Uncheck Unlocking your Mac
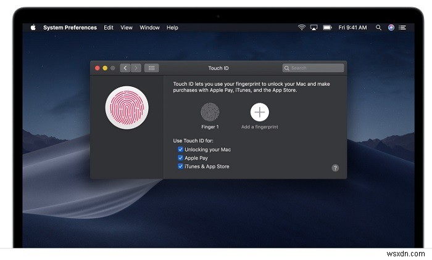 pyautogui.click(x=180, y=149)
